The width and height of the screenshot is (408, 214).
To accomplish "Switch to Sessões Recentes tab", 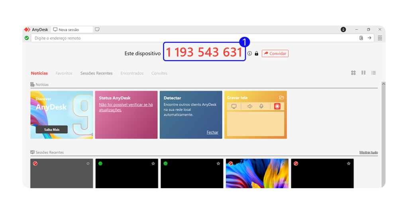I will [96, 73].
